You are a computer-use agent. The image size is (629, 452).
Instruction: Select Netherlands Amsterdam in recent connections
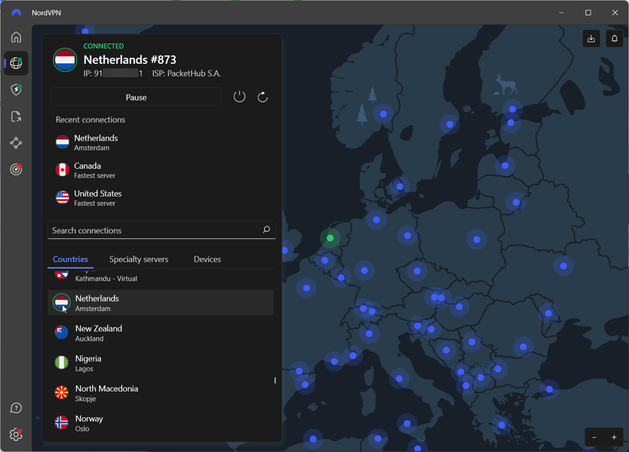[x=162, y=142]
